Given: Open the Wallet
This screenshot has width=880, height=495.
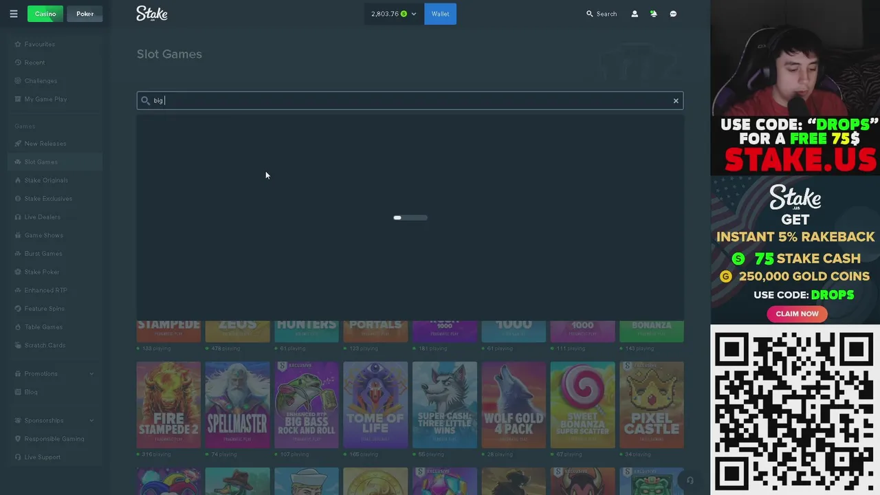Looking at the screenshot, I should [x=440, y=14].
